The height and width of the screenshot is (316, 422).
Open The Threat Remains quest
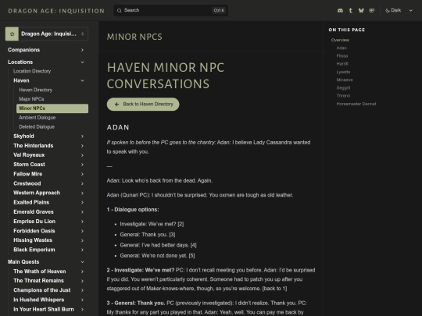(38, 281)
